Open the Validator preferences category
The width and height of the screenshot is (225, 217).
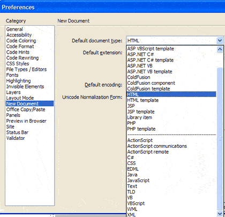(16, 138)
